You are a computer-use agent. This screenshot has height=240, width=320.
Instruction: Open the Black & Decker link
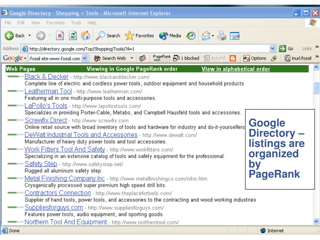pos(47,77)
